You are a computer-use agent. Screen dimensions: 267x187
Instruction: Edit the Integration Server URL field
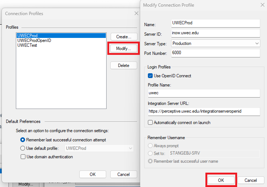click(204, 112)
